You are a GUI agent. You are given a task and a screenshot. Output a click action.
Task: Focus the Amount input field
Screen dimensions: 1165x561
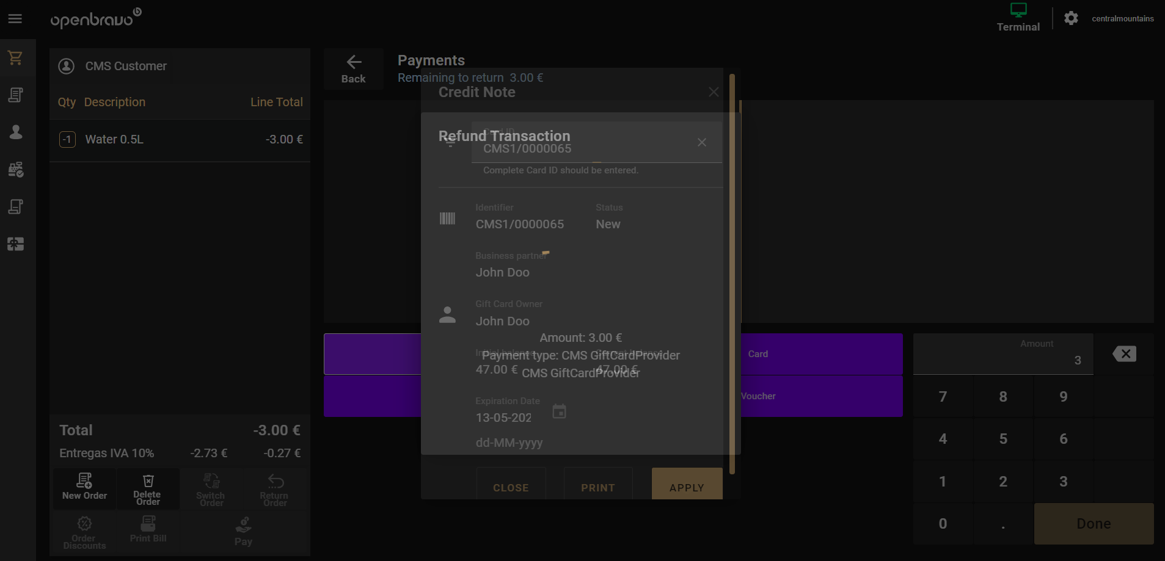pos(1003,354)
